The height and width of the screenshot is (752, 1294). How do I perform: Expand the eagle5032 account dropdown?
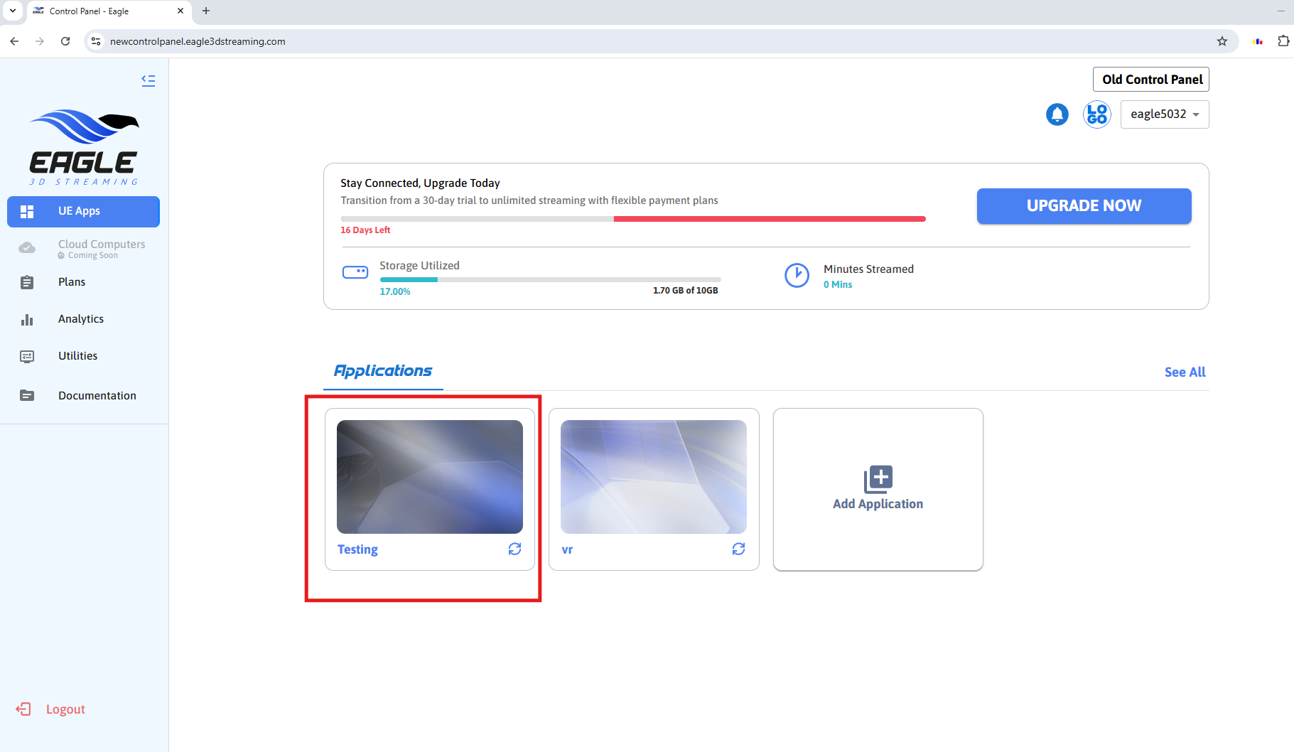[x=1164, y=114]
